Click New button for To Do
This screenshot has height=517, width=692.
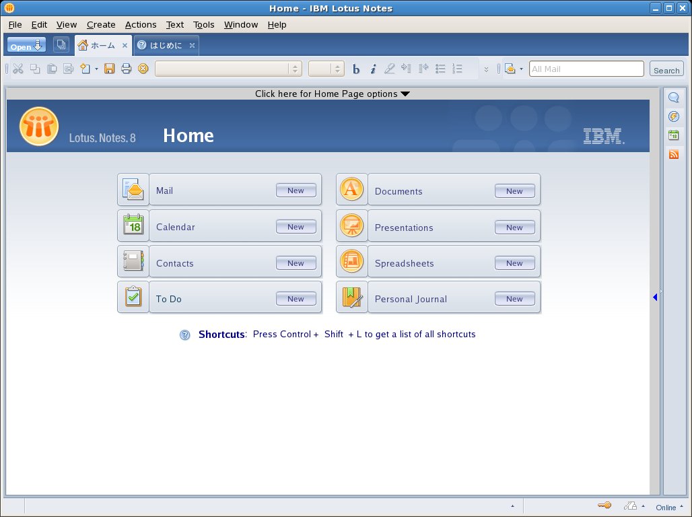(296, 298)
